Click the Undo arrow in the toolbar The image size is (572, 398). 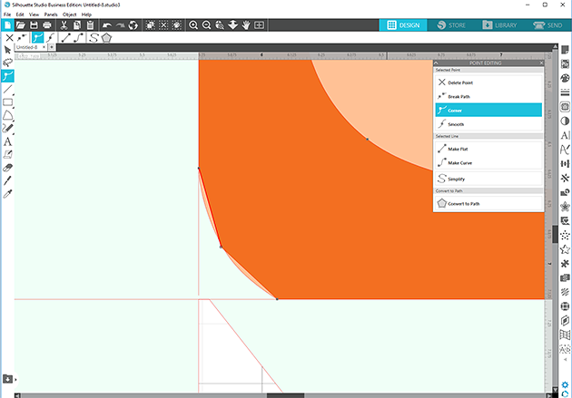click(x=107, y=25)
